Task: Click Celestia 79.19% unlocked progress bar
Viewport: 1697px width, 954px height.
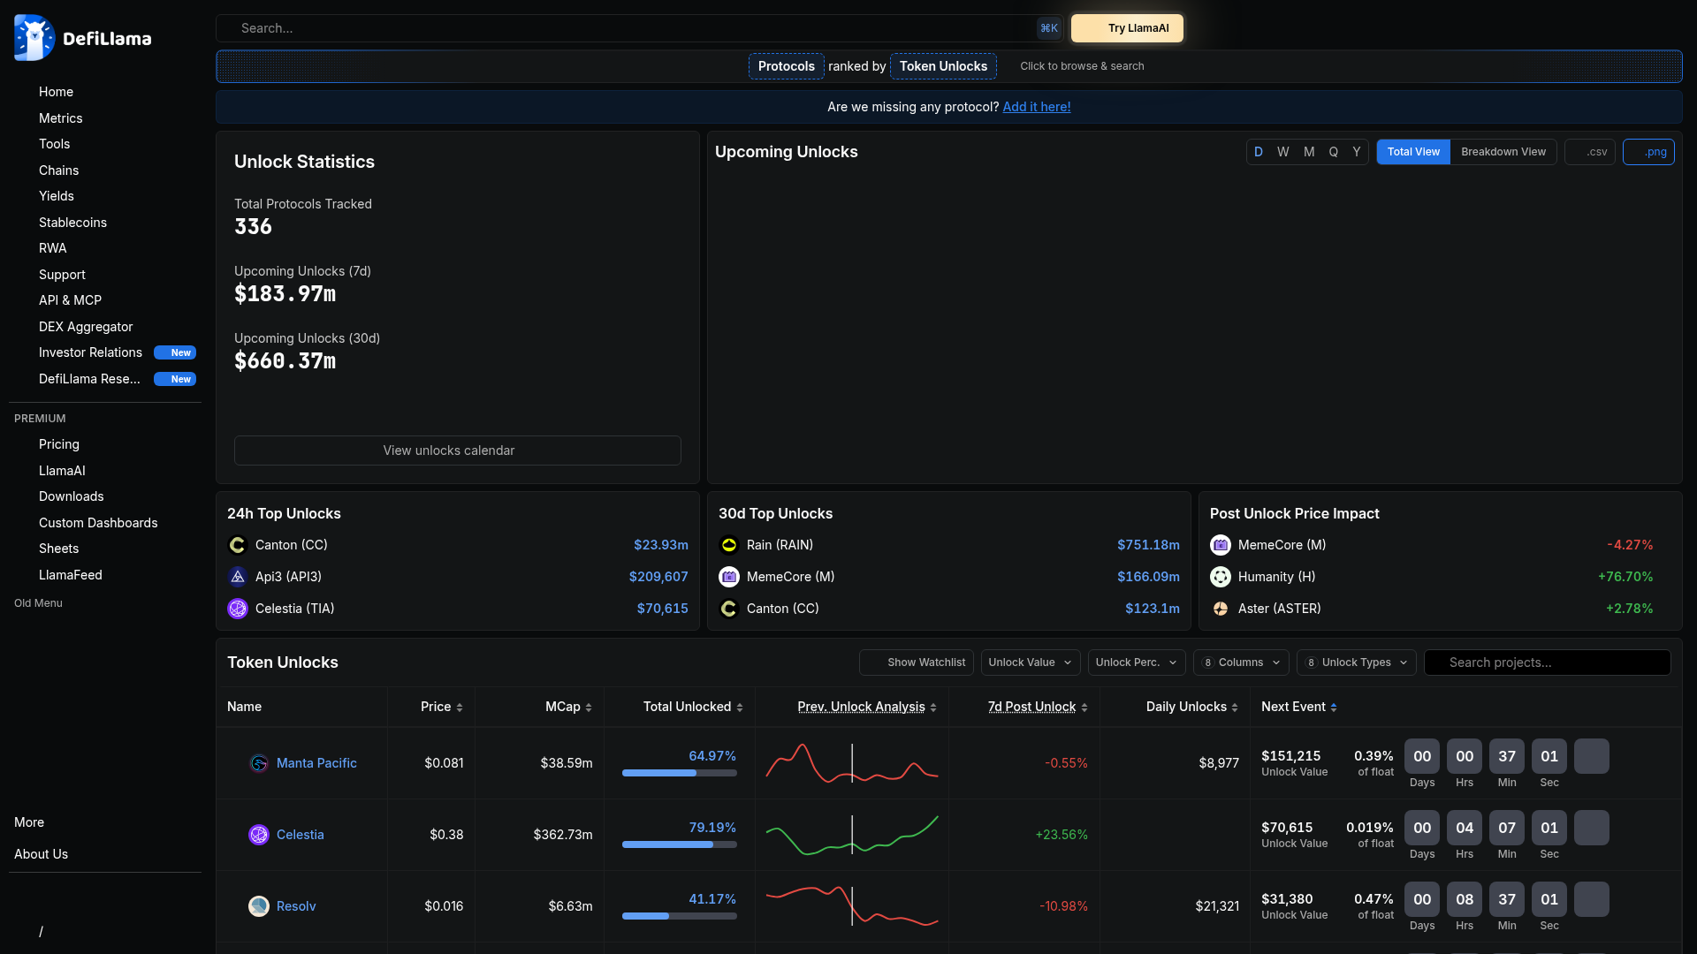Action: tap(679, 844)
